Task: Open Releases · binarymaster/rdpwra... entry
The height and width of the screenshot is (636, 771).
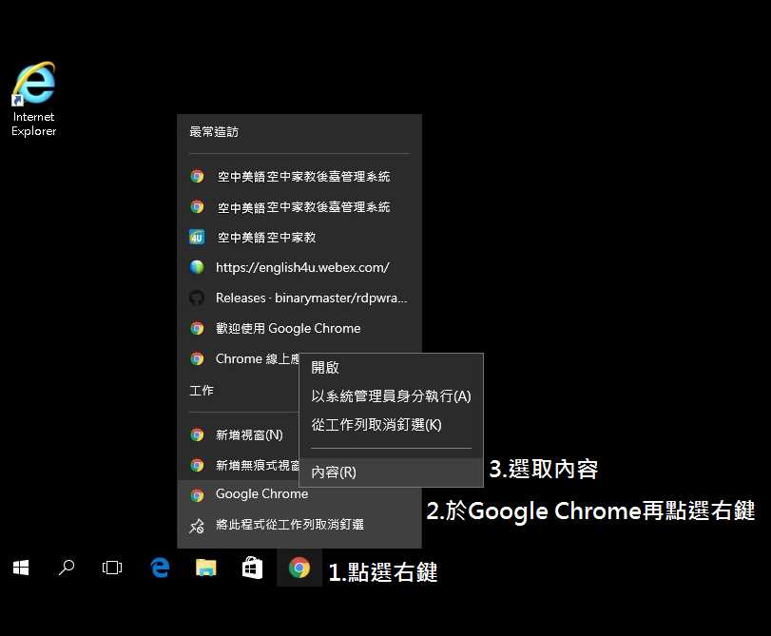Action: tap(299, 299)
